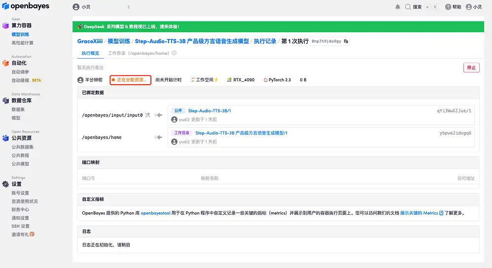Viewport: 492px width, 268px height.
Task: Click the 算力容器 gear section icon
Action: 5,26
